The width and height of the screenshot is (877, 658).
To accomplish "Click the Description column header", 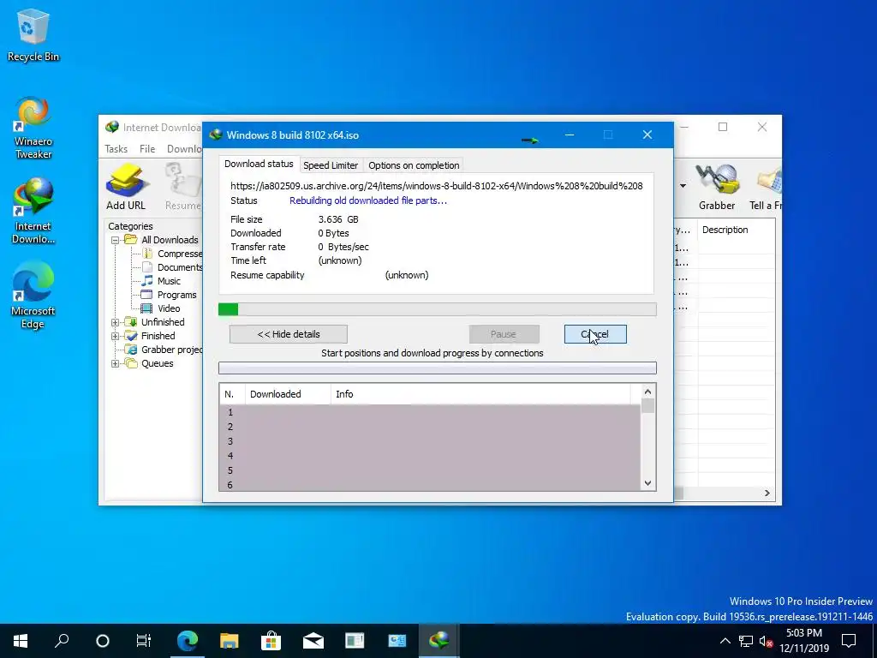I will tap(736, 230).
